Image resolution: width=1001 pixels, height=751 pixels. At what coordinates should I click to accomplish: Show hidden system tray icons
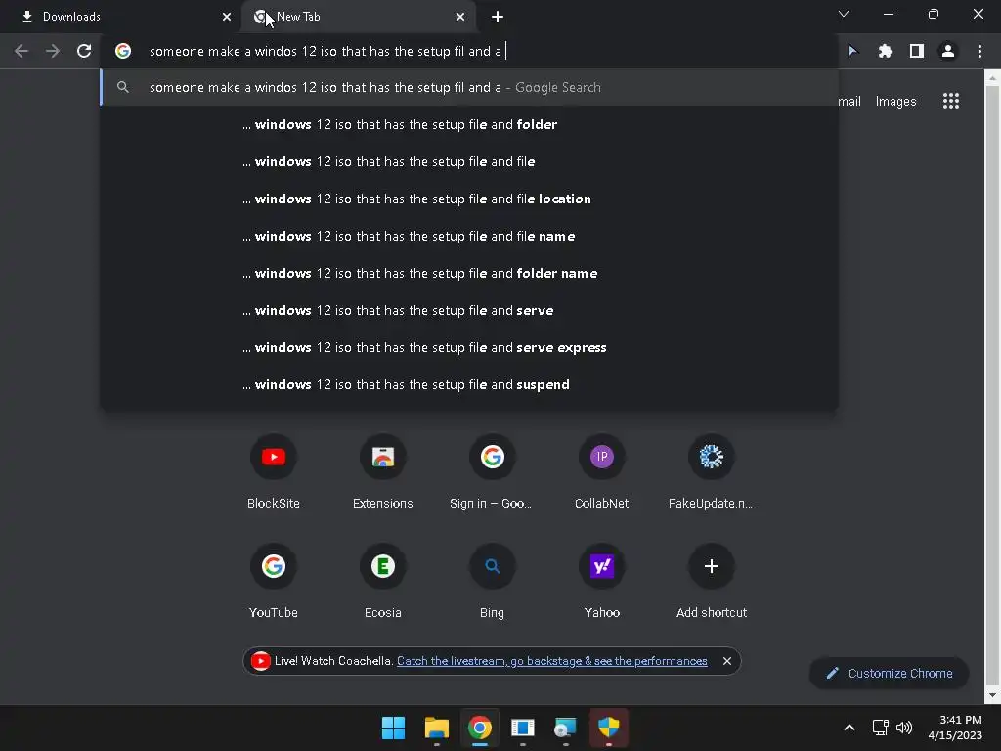(849, 728)
